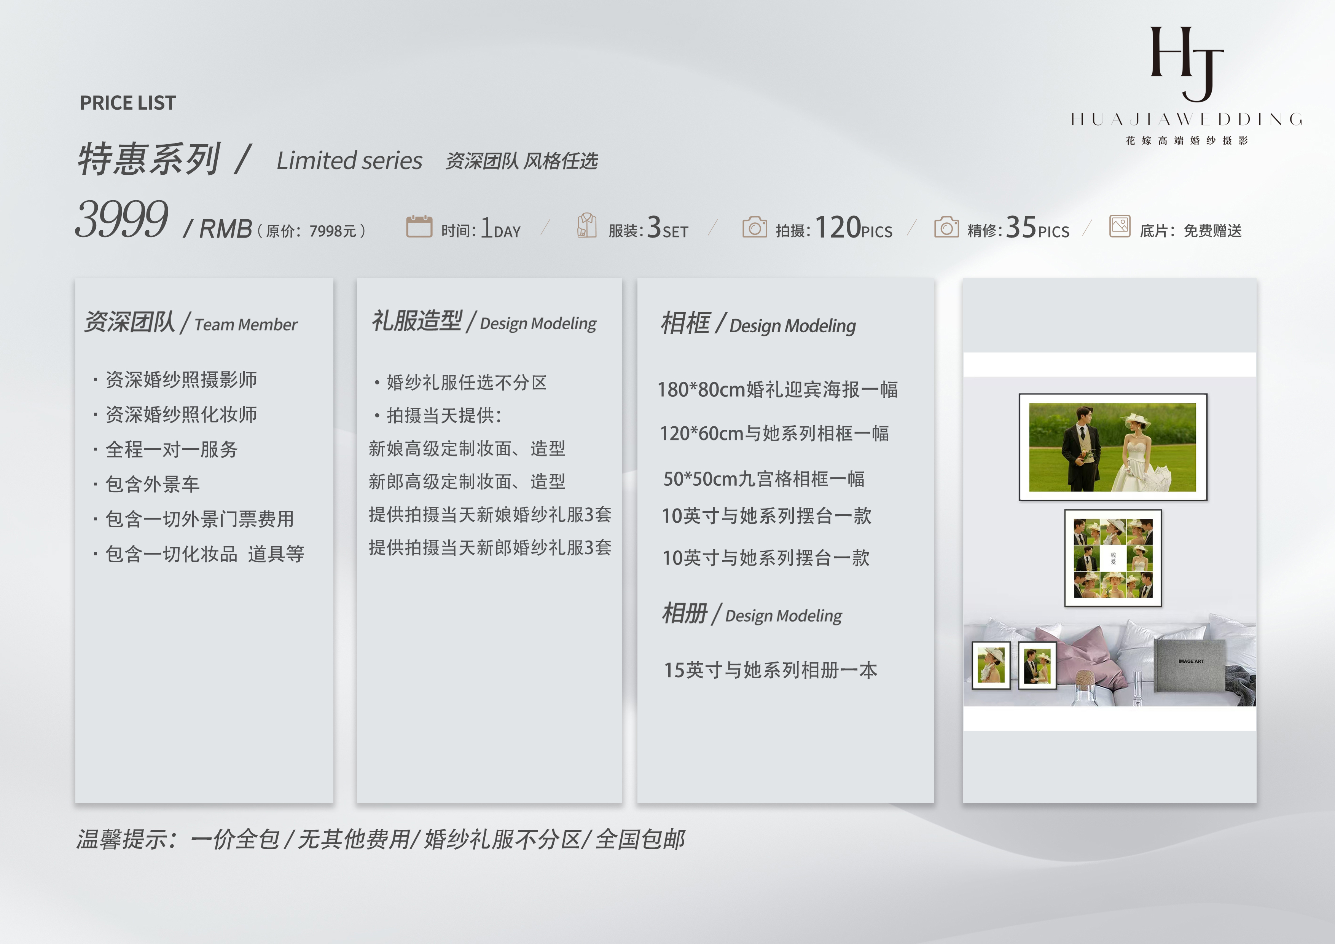Click the camera icon beside 精修
The height and width of the screenshot is (944, 1335).
[x=946, y=227]
